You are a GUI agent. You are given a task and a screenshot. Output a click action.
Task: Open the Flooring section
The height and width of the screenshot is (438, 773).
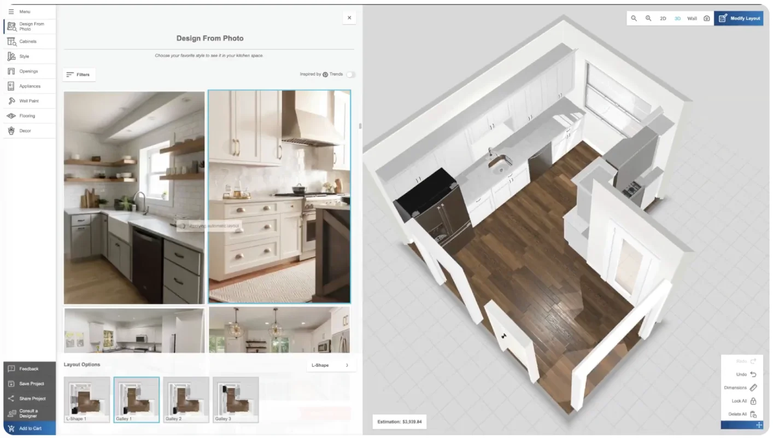click(30, 116)
